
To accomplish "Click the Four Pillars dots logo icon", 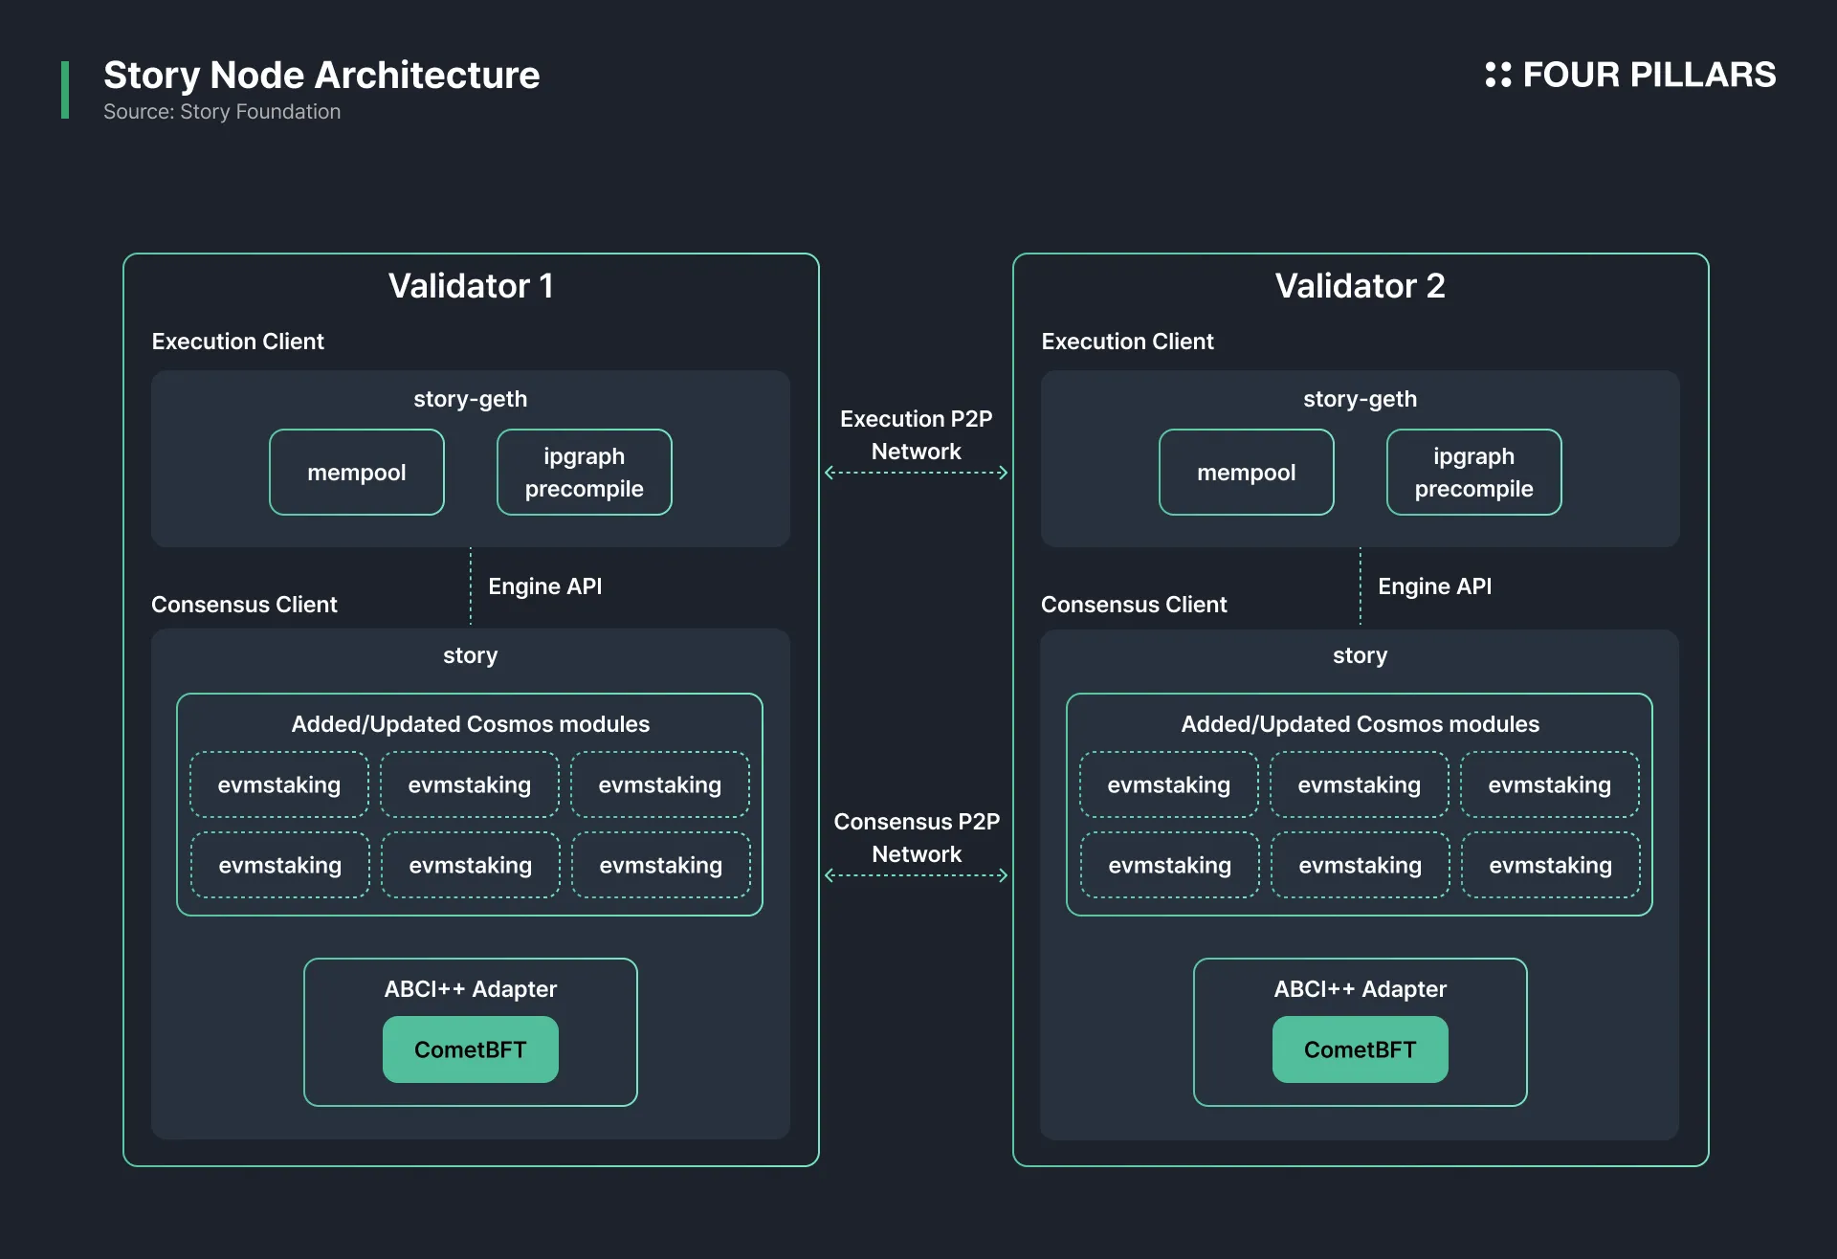I will (x=1497, y=75).
